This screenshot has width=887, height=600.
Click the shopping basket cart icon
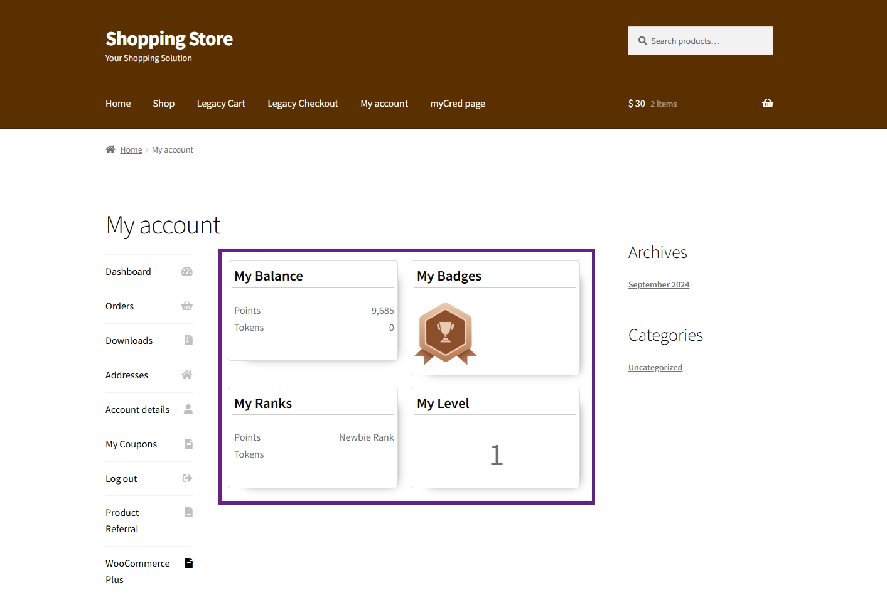[x=767, y=104]
